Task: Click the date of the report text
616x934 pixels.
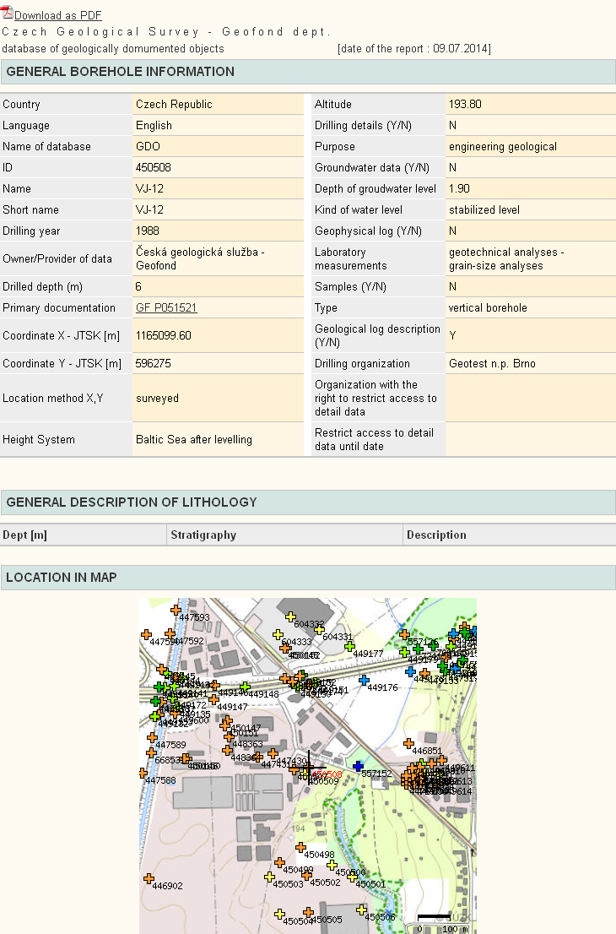Action: point(414,49)
